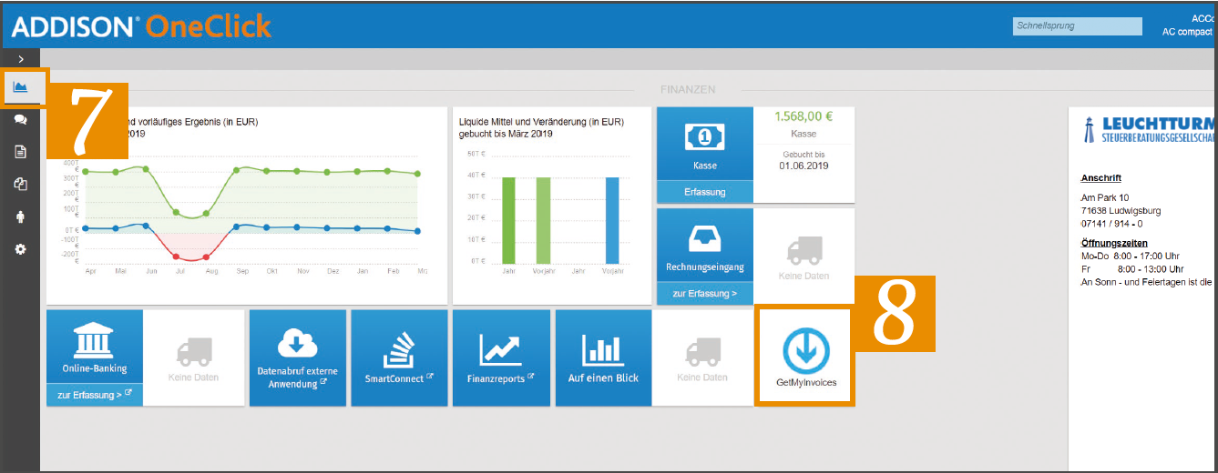The width and height of the screenshot is (1218, 473).
Task: Click the 'Gebucht bis' label in the Kasse card
Action: tap(803, 155)
